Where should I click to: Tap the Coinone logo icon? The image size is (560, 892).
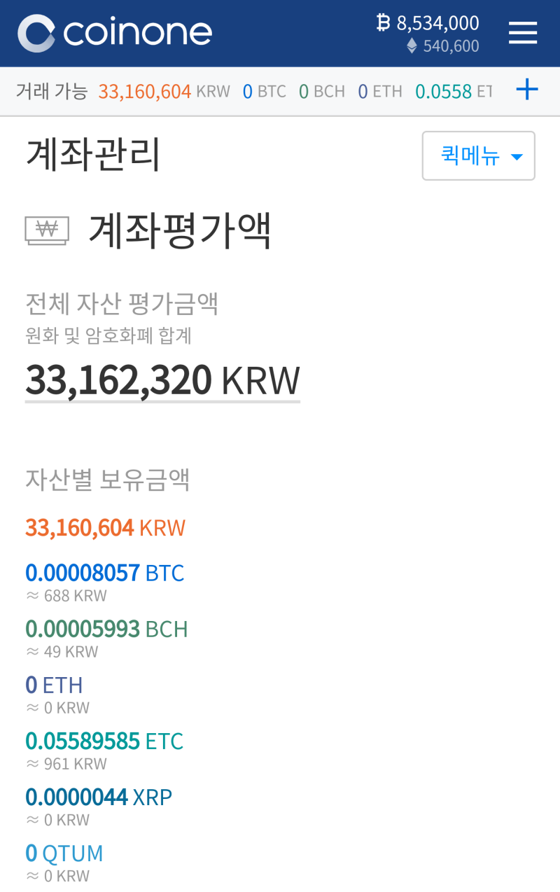point(36,33)
